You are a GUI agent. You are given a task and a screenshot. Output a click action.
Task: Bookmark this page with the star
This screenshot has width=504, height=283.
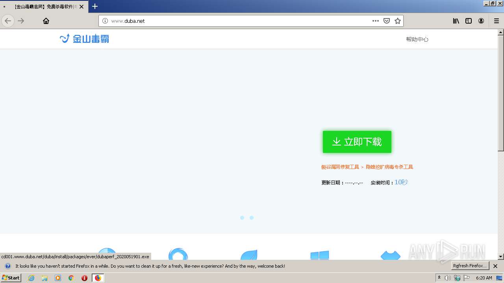point(398,21)
